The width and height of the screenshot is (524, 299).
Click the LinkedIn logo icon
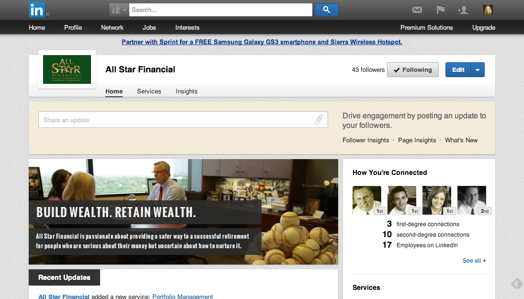pyautogui.click(x=37, y=10)
